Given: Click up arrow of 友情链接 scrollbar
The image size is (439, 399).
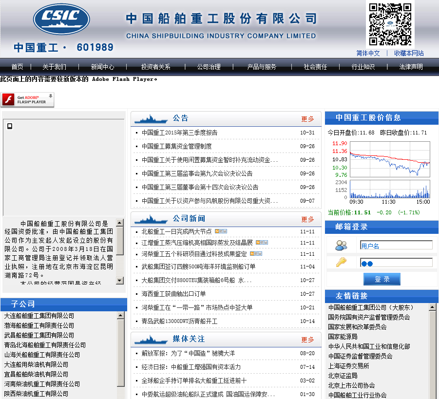Looking at the screenshot, I should tap(433, 307).
